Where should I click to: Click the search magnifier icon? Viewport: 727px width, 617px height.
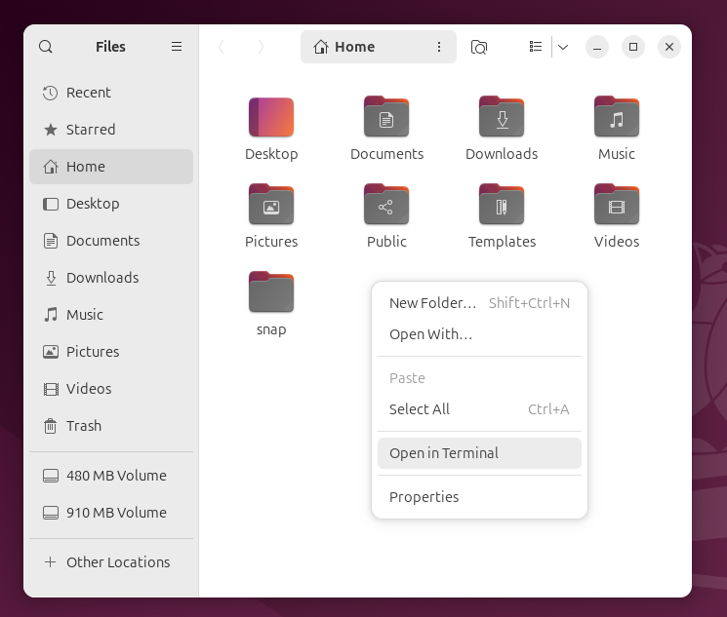click(x=46, y=47)
